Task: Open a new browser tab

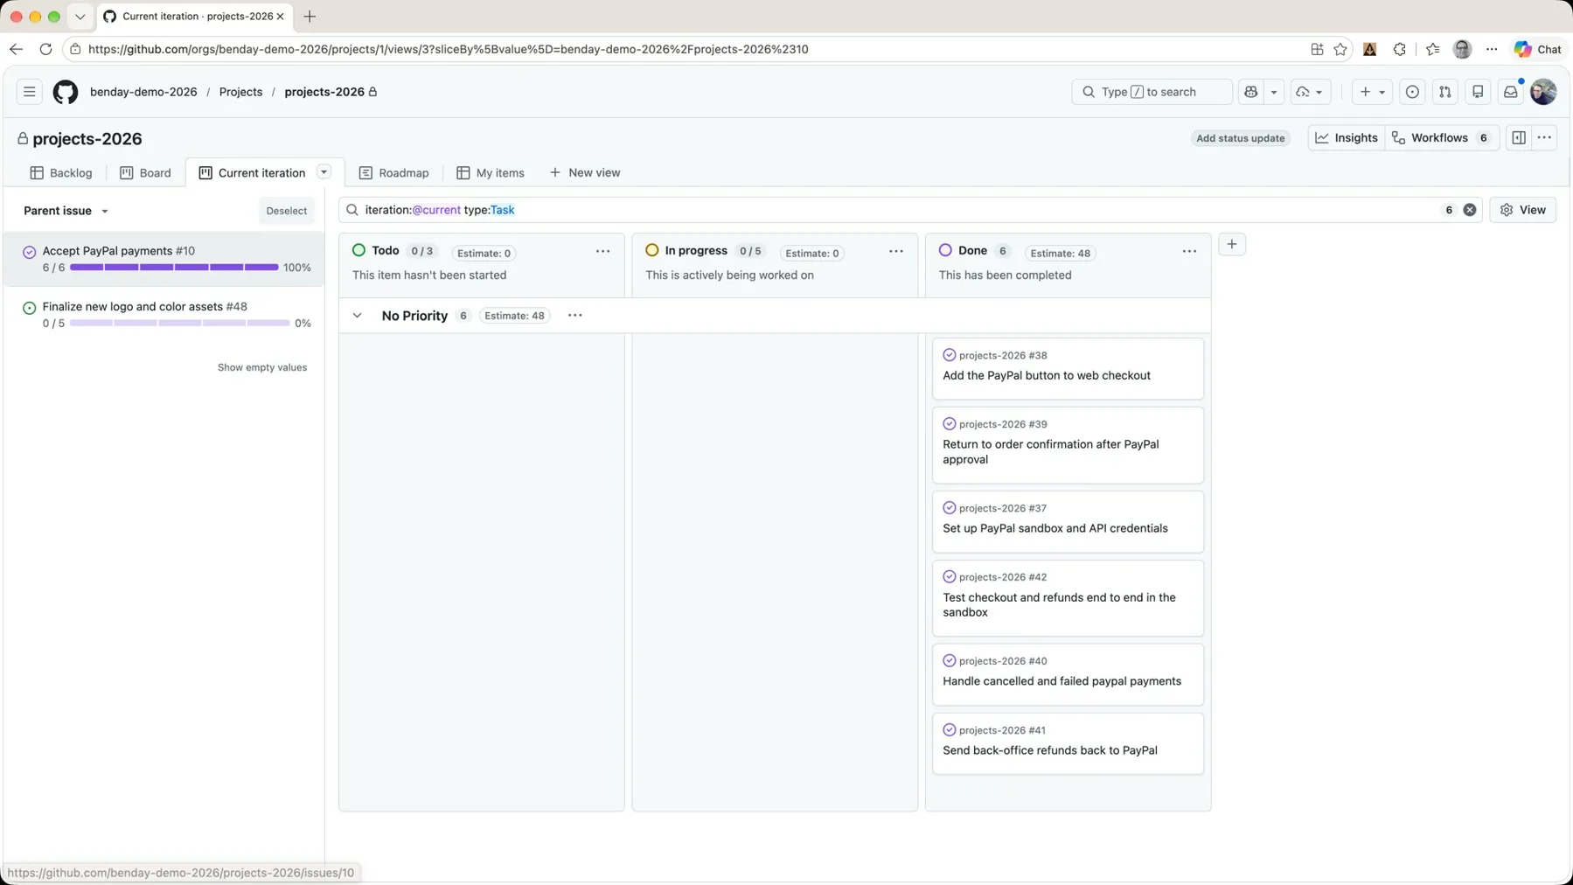Action: click(310, 16)
